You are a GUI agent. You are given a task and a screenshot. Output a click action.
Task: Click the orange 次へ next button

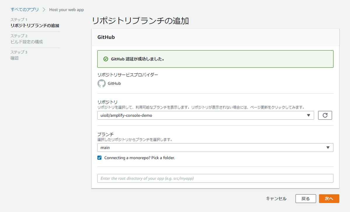[x=329, y=199]
